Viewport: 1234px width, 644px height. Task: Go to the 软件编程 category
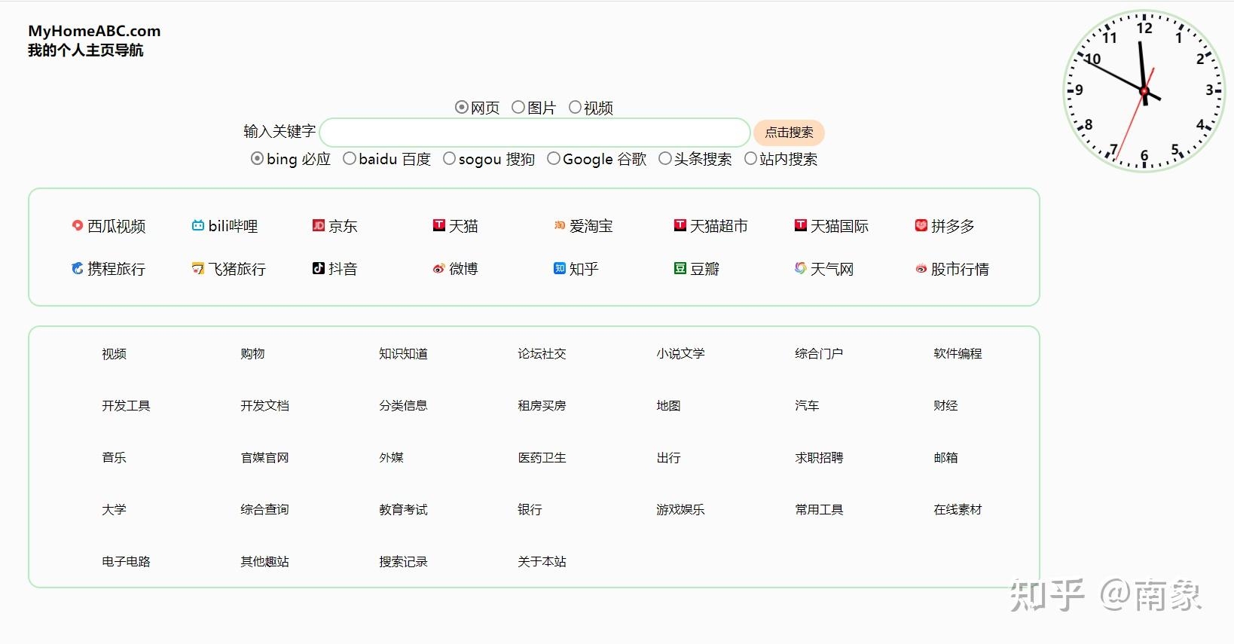pos(958,353)
